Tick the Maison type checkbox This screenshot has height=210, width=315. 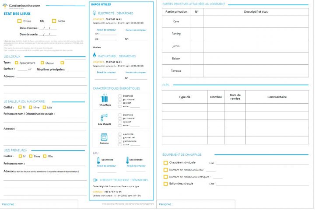[x=42, y=63]
